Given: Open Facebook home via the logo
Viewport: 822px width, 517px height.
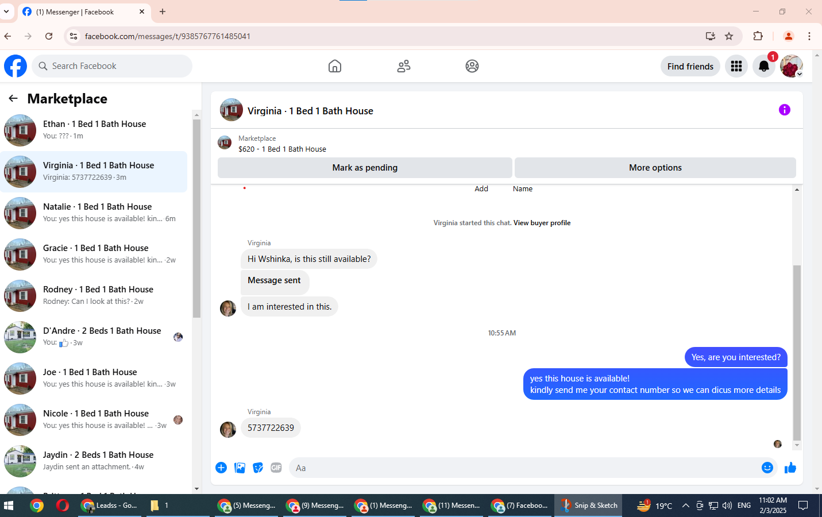Looking at the screenshot, I should tap(16, 66).
